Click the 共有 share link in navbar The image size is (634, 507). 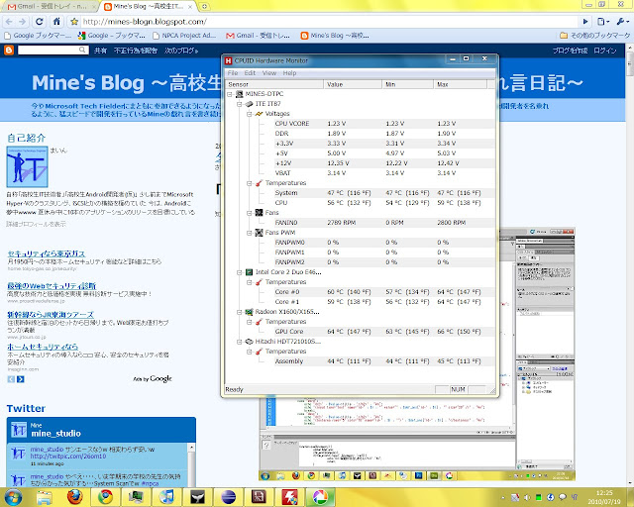[x=100, y=51]
